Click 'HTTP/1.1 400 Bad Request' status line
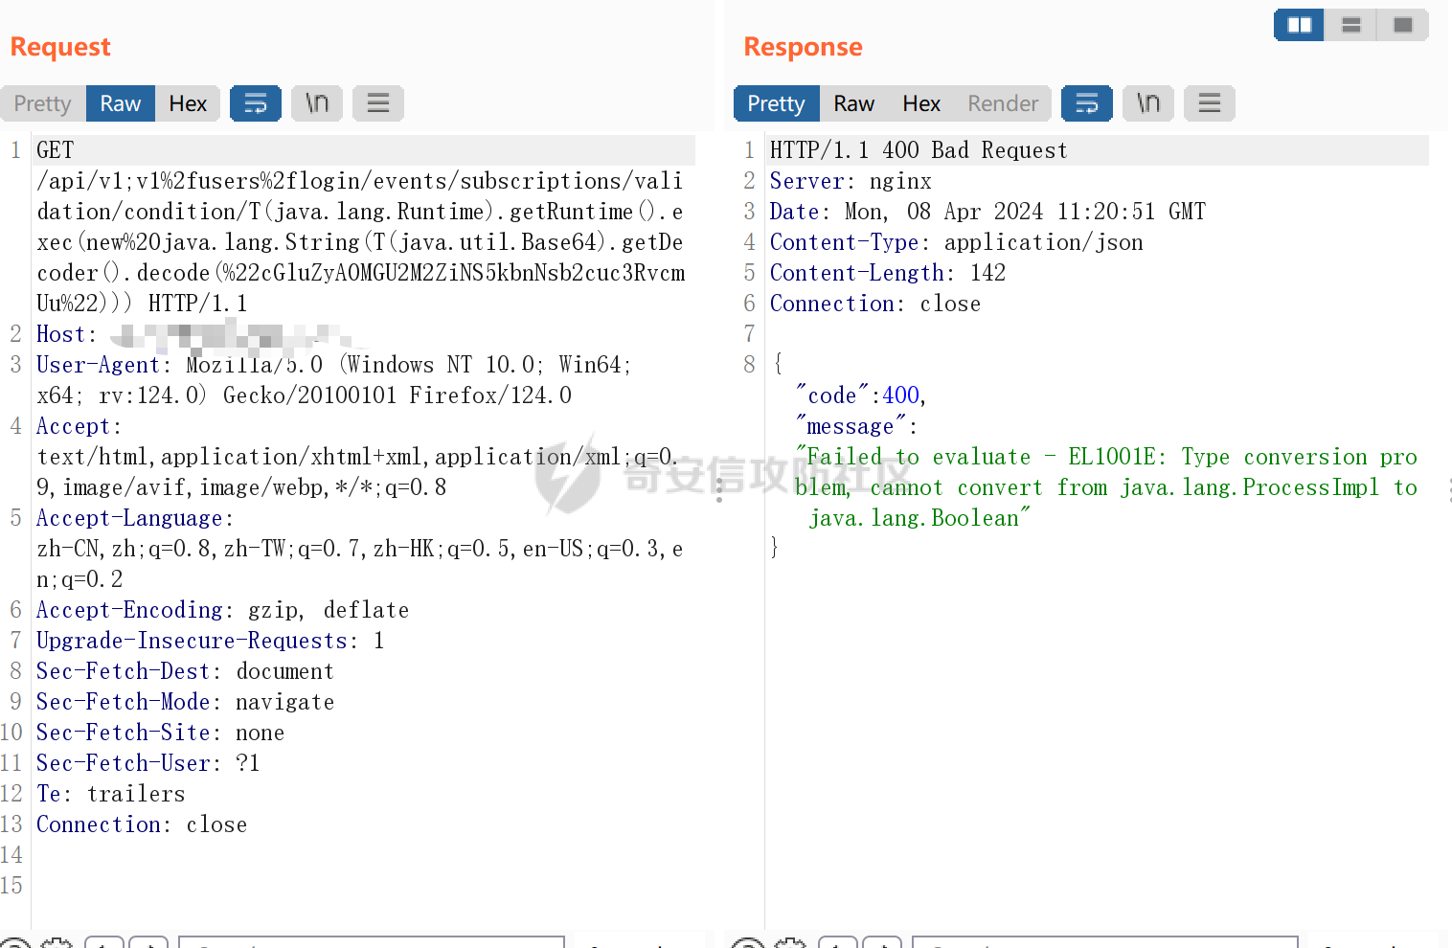The image size is (1452, 948). (919, 150)
